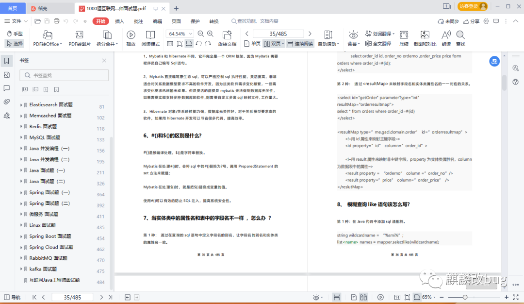Viewport: 524px width, 304px height.
Task: Toggle 双页 double page view
Action: pyautogui.click(x=273, y=44)
